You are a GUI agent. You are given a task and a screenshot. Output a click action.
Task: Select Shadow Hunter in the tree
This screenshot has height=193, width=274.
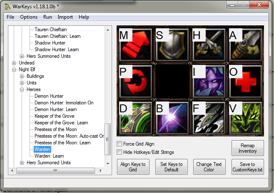[x=50, y=43]
